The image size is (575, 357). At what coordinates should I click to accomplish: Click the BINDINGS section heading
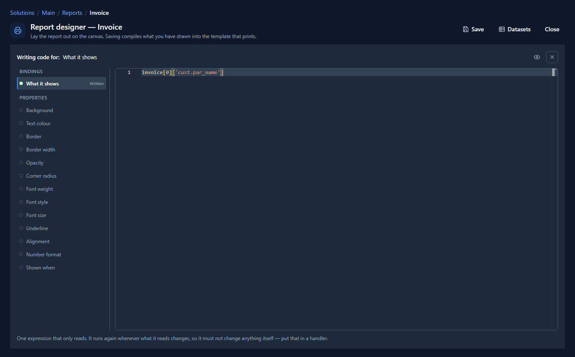31,71
